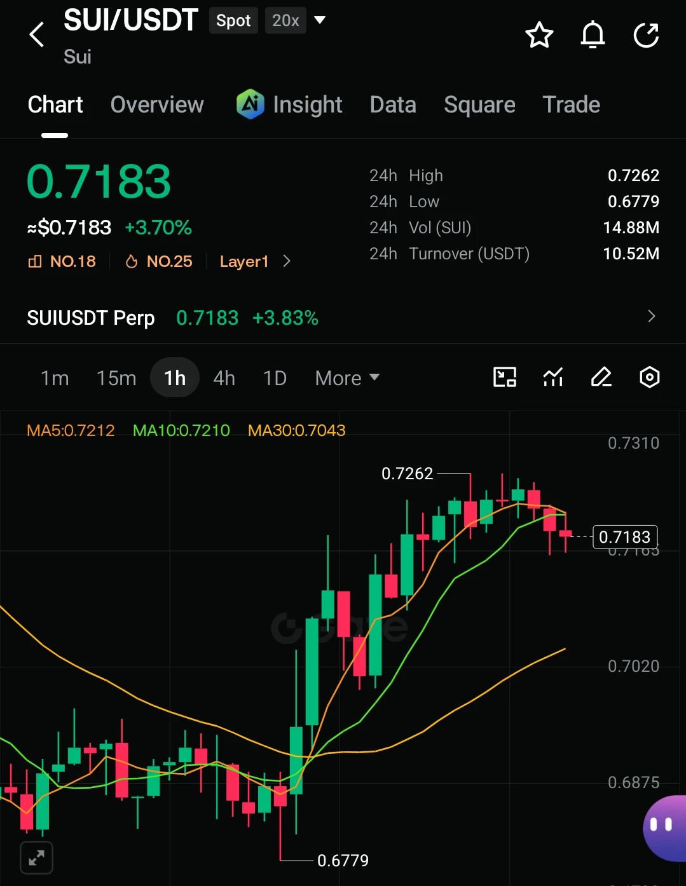Image resolution: width=686 pixels, height=886 pixels.
Task: Tap the 24h Low value 0.6779
Action: coord(633,201)
